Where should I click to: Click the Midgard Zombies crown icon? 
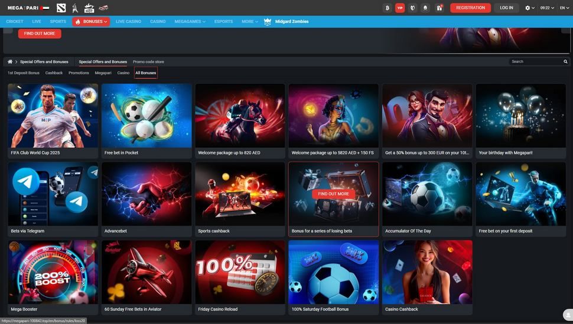click(268, 22)
